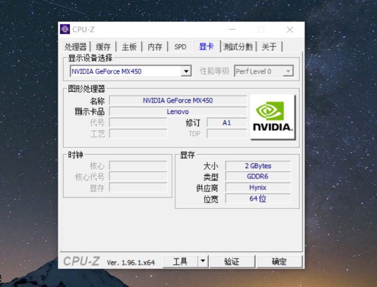Click the 性能等级 label
The image size is (377, 287).
(x=215, y=71)
